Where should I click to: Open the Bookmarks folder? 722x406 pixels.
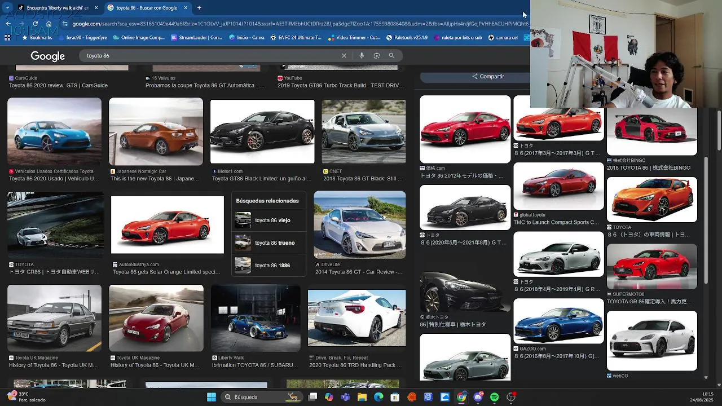click(37, 38)
